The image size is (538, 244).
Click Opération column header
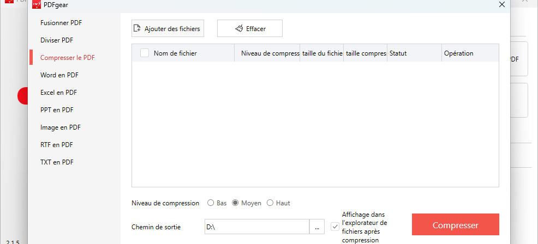point(470,53)
